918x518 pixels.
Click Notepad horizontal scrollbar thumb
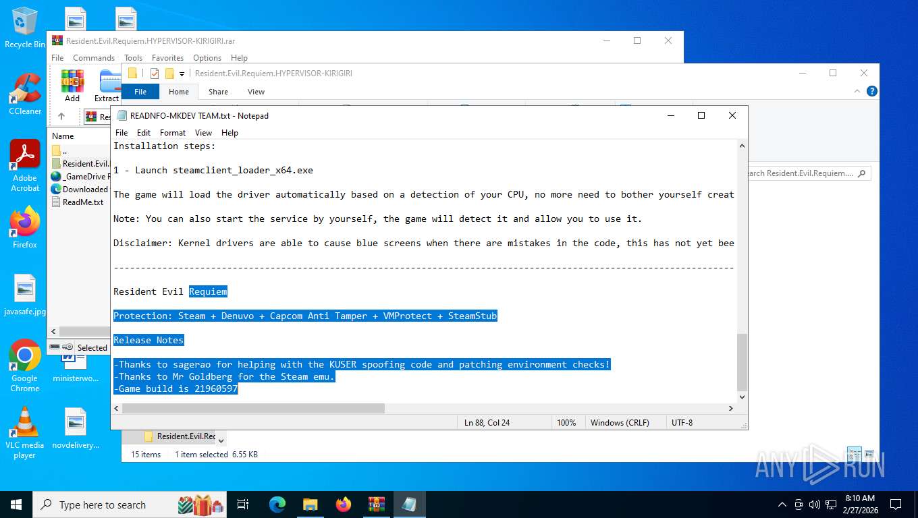253,408
